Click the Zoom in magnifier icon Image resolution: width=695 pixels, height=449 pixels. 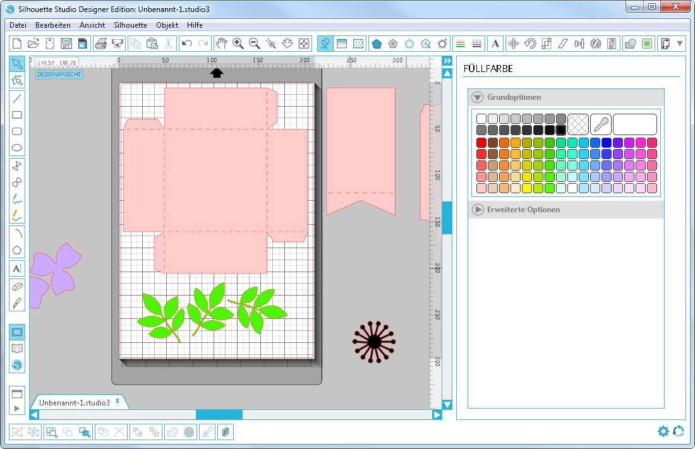pos(238,44)
